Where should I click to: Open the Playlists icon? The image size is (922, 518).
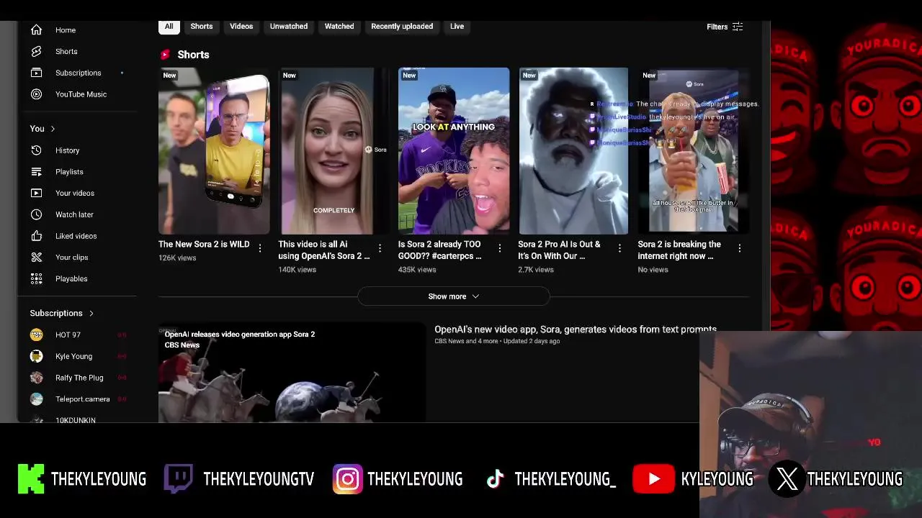pos(36,172)
